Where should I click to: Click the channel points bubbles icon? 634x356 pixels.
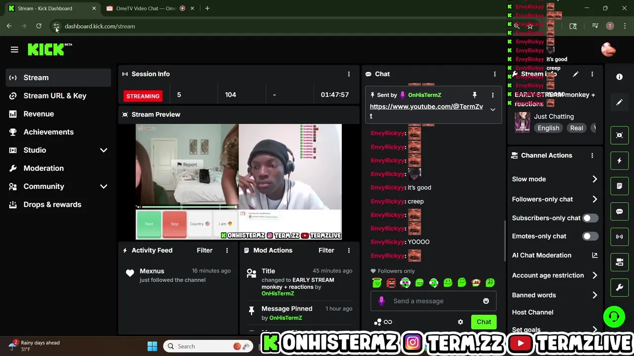coord(378,322)
